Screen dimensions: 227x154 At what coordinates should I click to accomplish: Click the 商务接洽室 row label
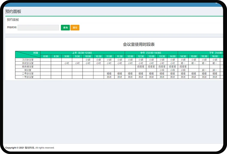[x=28, y=67]
